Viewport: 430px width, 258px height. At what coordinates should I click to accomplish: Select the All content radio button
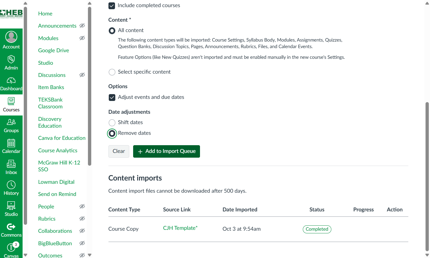point(112,31)
